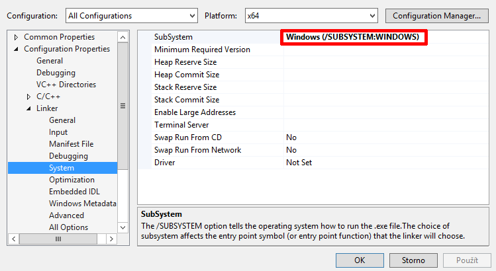
Task: Expand the Common Properties node
Action: 17,37
